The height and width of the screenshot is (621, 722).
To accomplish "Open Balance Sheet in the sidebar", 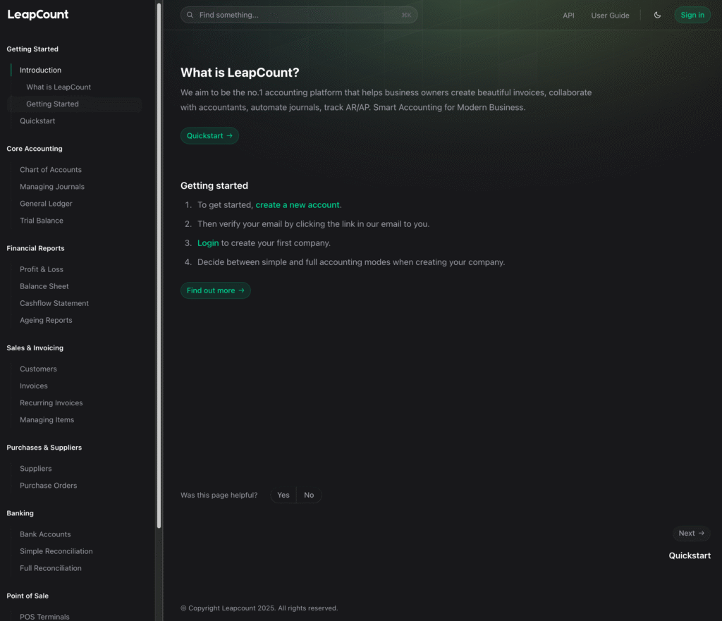I will tap(44, 286).
